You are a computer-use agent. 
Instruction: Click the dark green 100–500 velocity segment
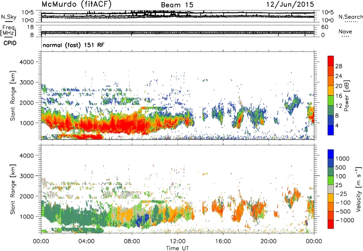331,172
